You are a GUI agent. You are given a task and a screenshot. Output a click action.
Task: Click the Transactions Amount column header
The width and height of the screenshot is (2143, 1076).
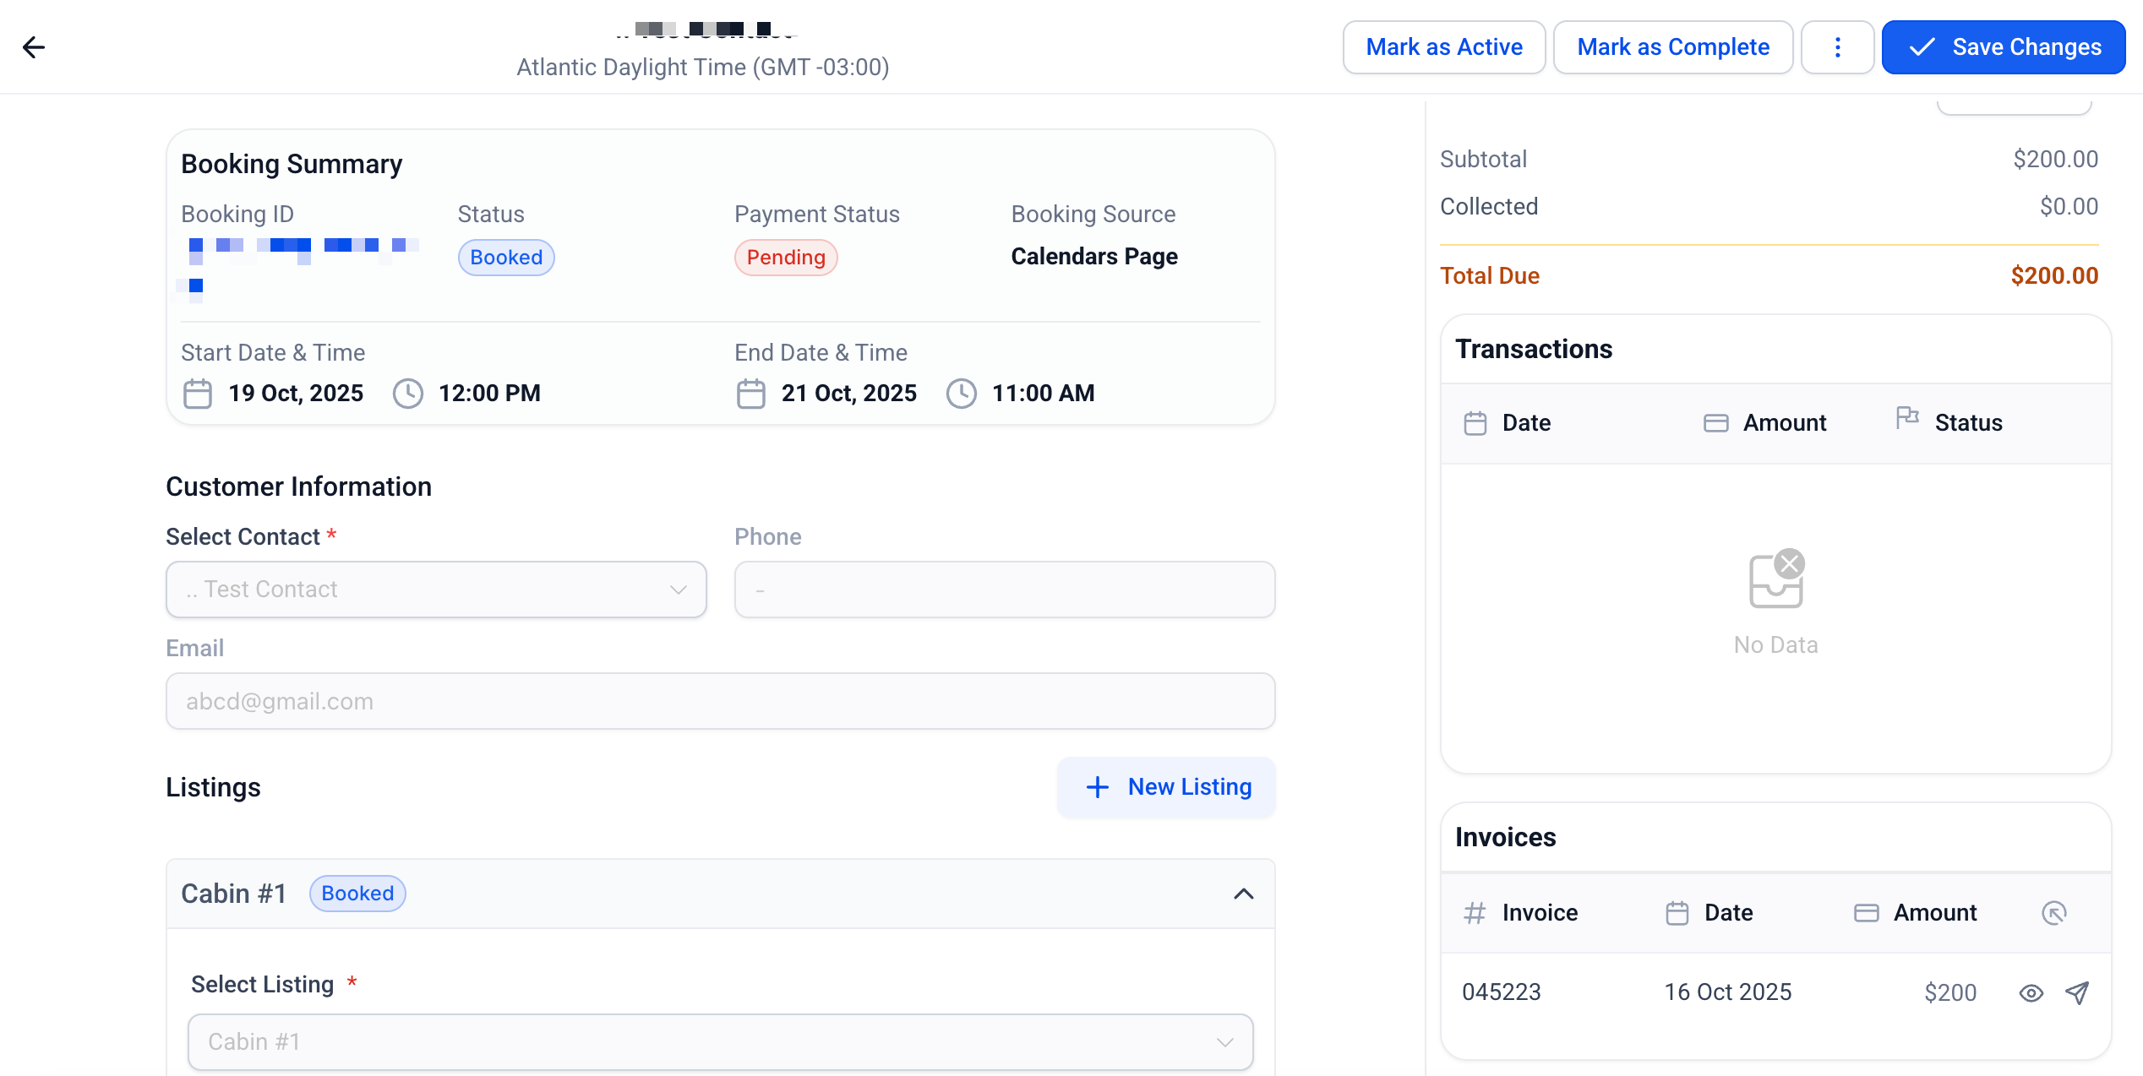[1784, 423]
